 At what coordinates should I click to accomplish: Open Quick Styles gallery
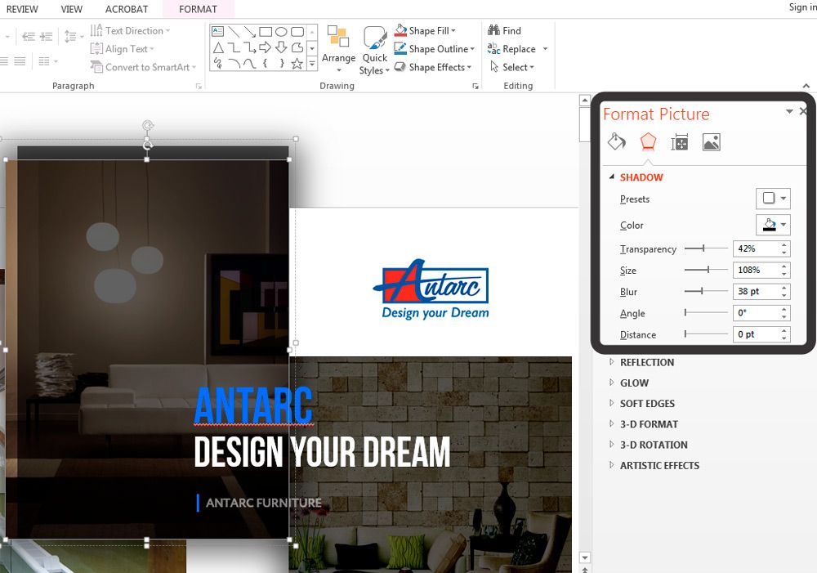point(375,51)
